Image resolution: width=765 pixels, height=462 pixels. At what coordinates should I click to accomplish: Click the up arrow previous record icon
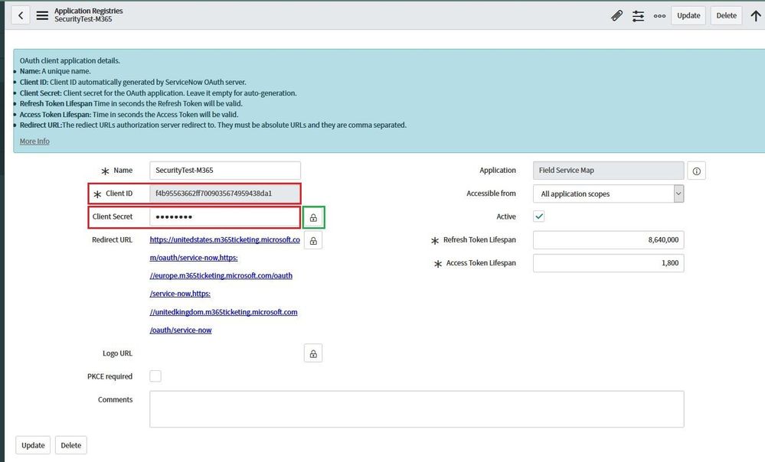[x=756, y=15]
